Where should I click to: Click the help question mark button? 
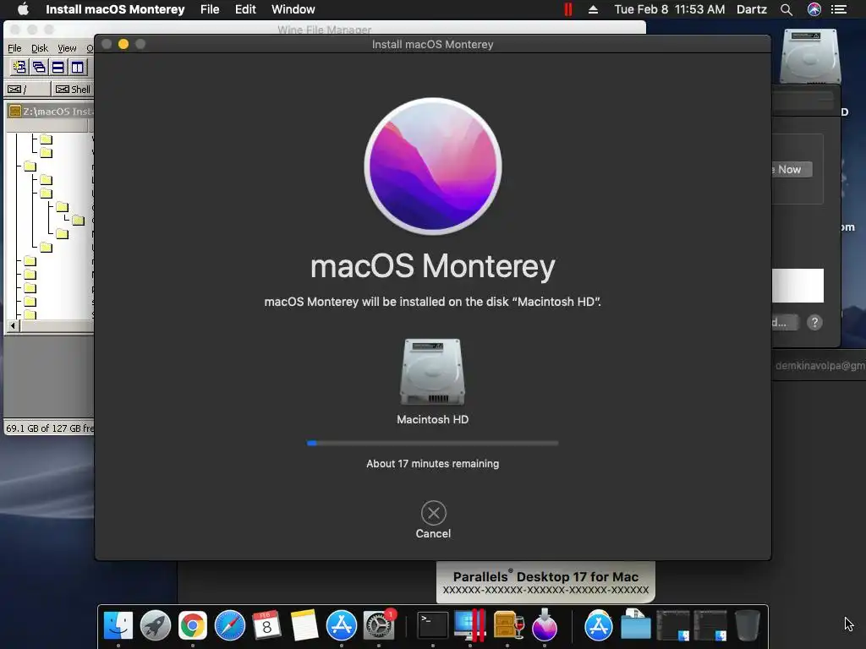(x=814, y=322)
